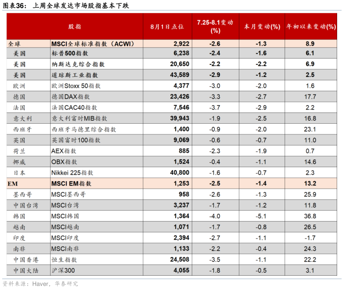Click the 本月变动(%) column header
The image size is (344, 289).
pyautogui.click(x=261, y=26)
